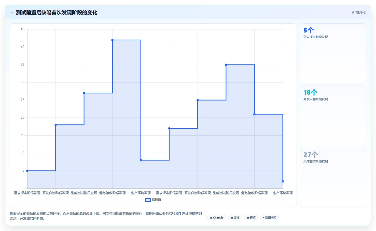Screen dimensions: 376x231
Task: Toggle the 指标值 legend color box
Action: [x=148, y=200]
